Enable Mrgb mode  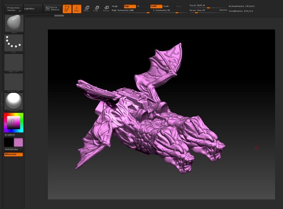(x=115, y=6)
